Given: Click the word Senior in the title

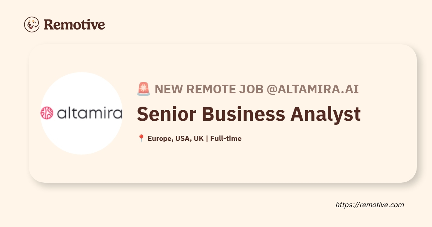Looking at the screenshot, I should [x=164, y=114].
